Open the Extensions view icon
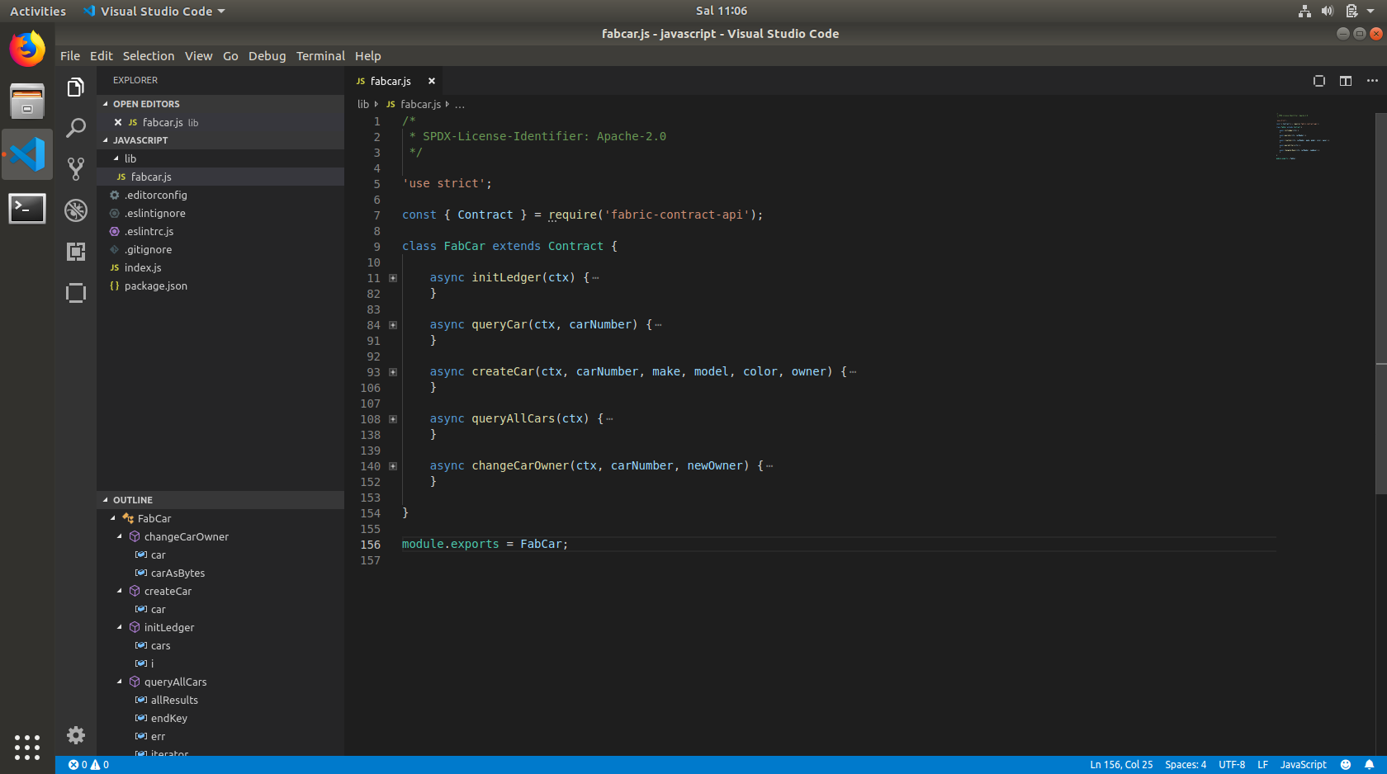 76,252
